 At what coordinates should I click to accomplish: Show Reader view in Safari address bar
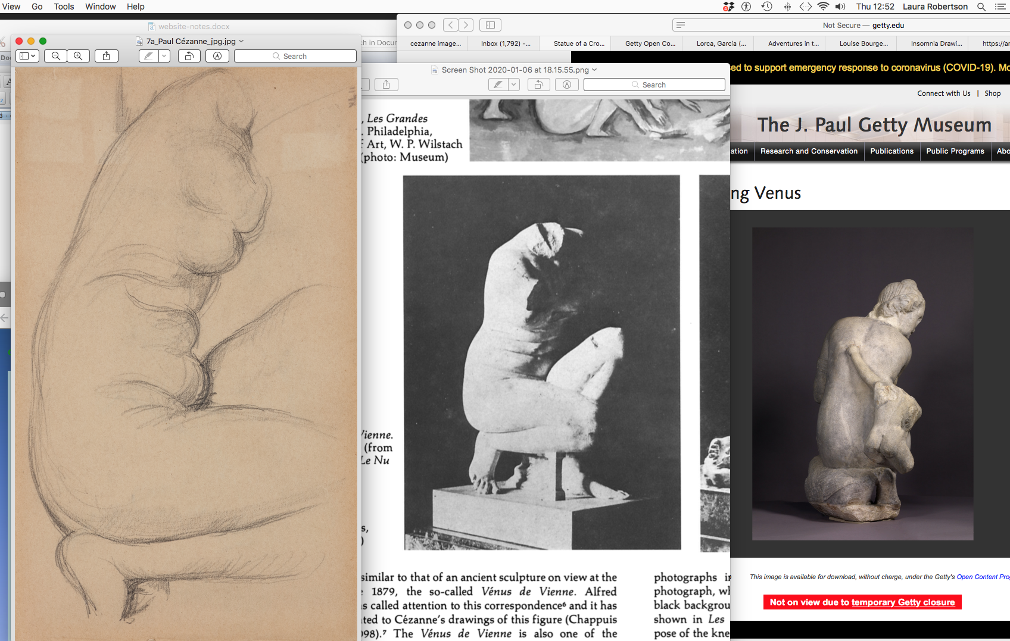point(681,25)
